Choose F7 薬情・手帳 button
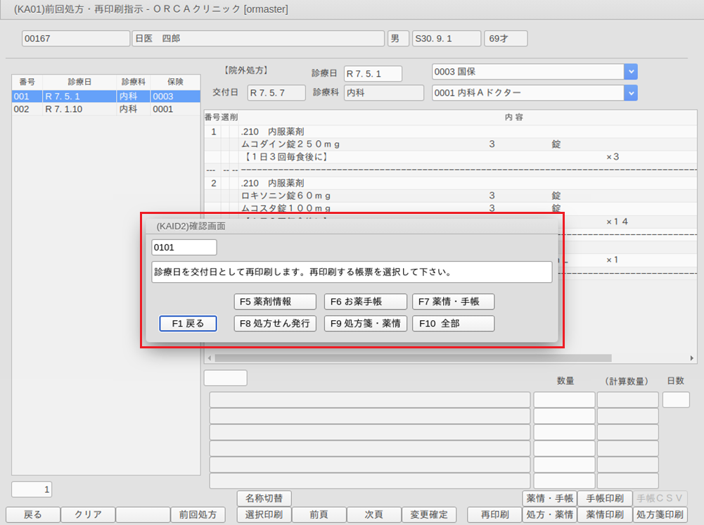The height and width of the screenshot is (525, 704). pyautogui.click(x=453, y=301)
